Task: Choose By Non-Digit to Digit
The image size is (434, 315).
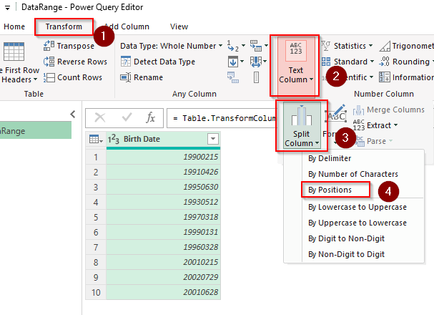Action: tap(346, 254)
